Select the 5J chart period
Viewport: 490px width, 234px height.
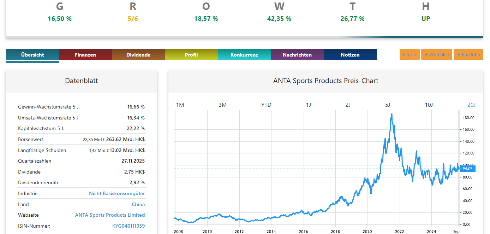click(388, 105)
